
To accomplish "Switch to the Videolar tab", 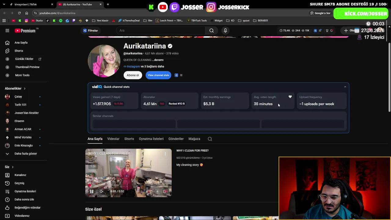I will coord(113,139).
